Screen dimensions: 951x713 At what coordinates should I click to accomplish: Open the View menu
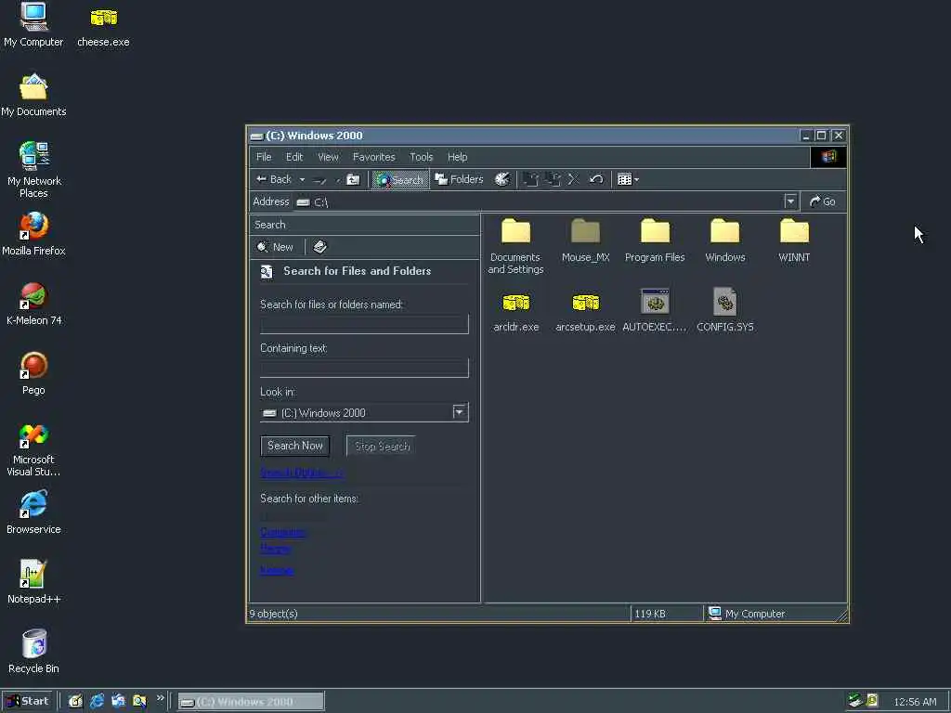click(328, 157)
